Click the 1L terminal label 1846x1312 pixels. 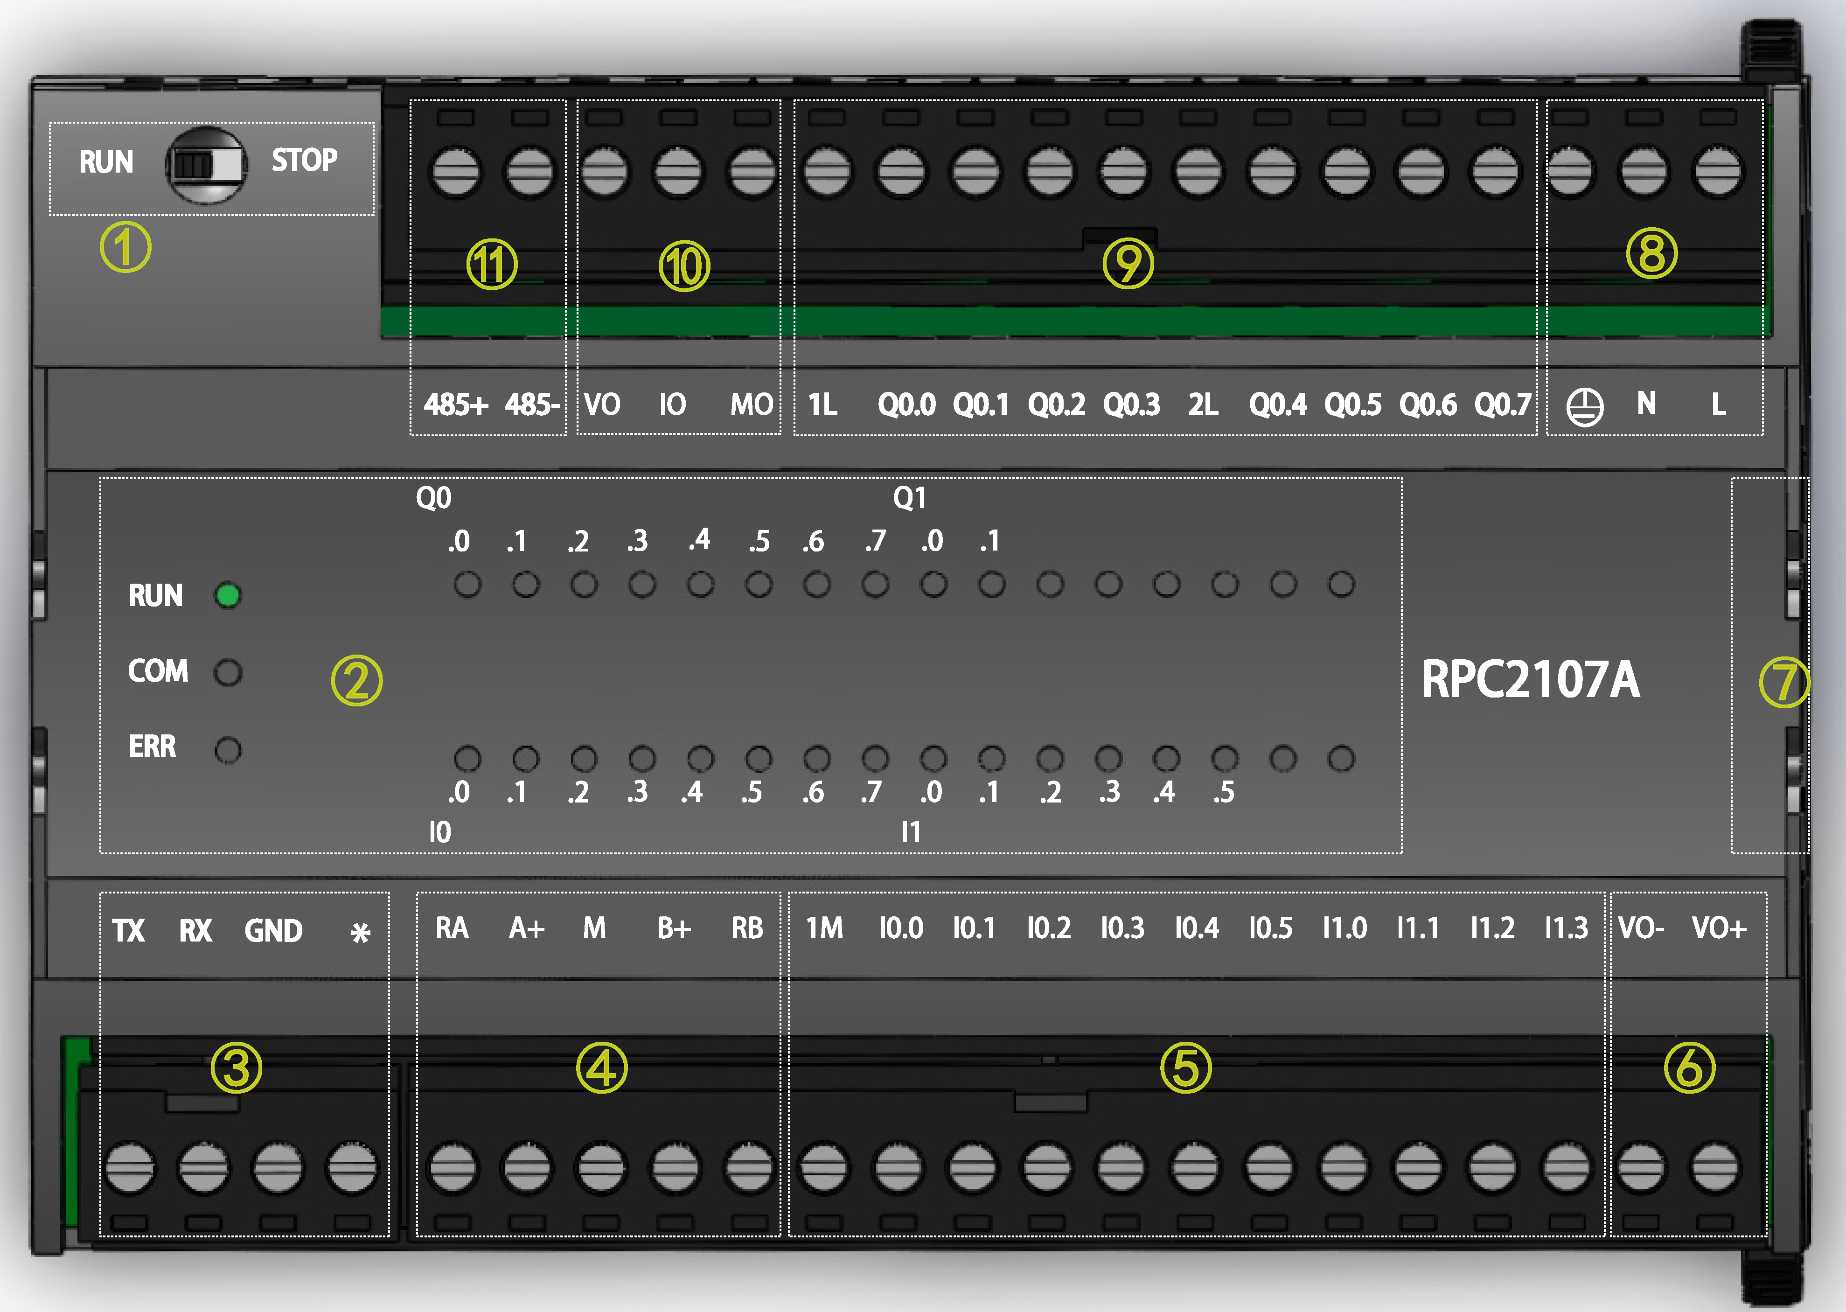823,404
